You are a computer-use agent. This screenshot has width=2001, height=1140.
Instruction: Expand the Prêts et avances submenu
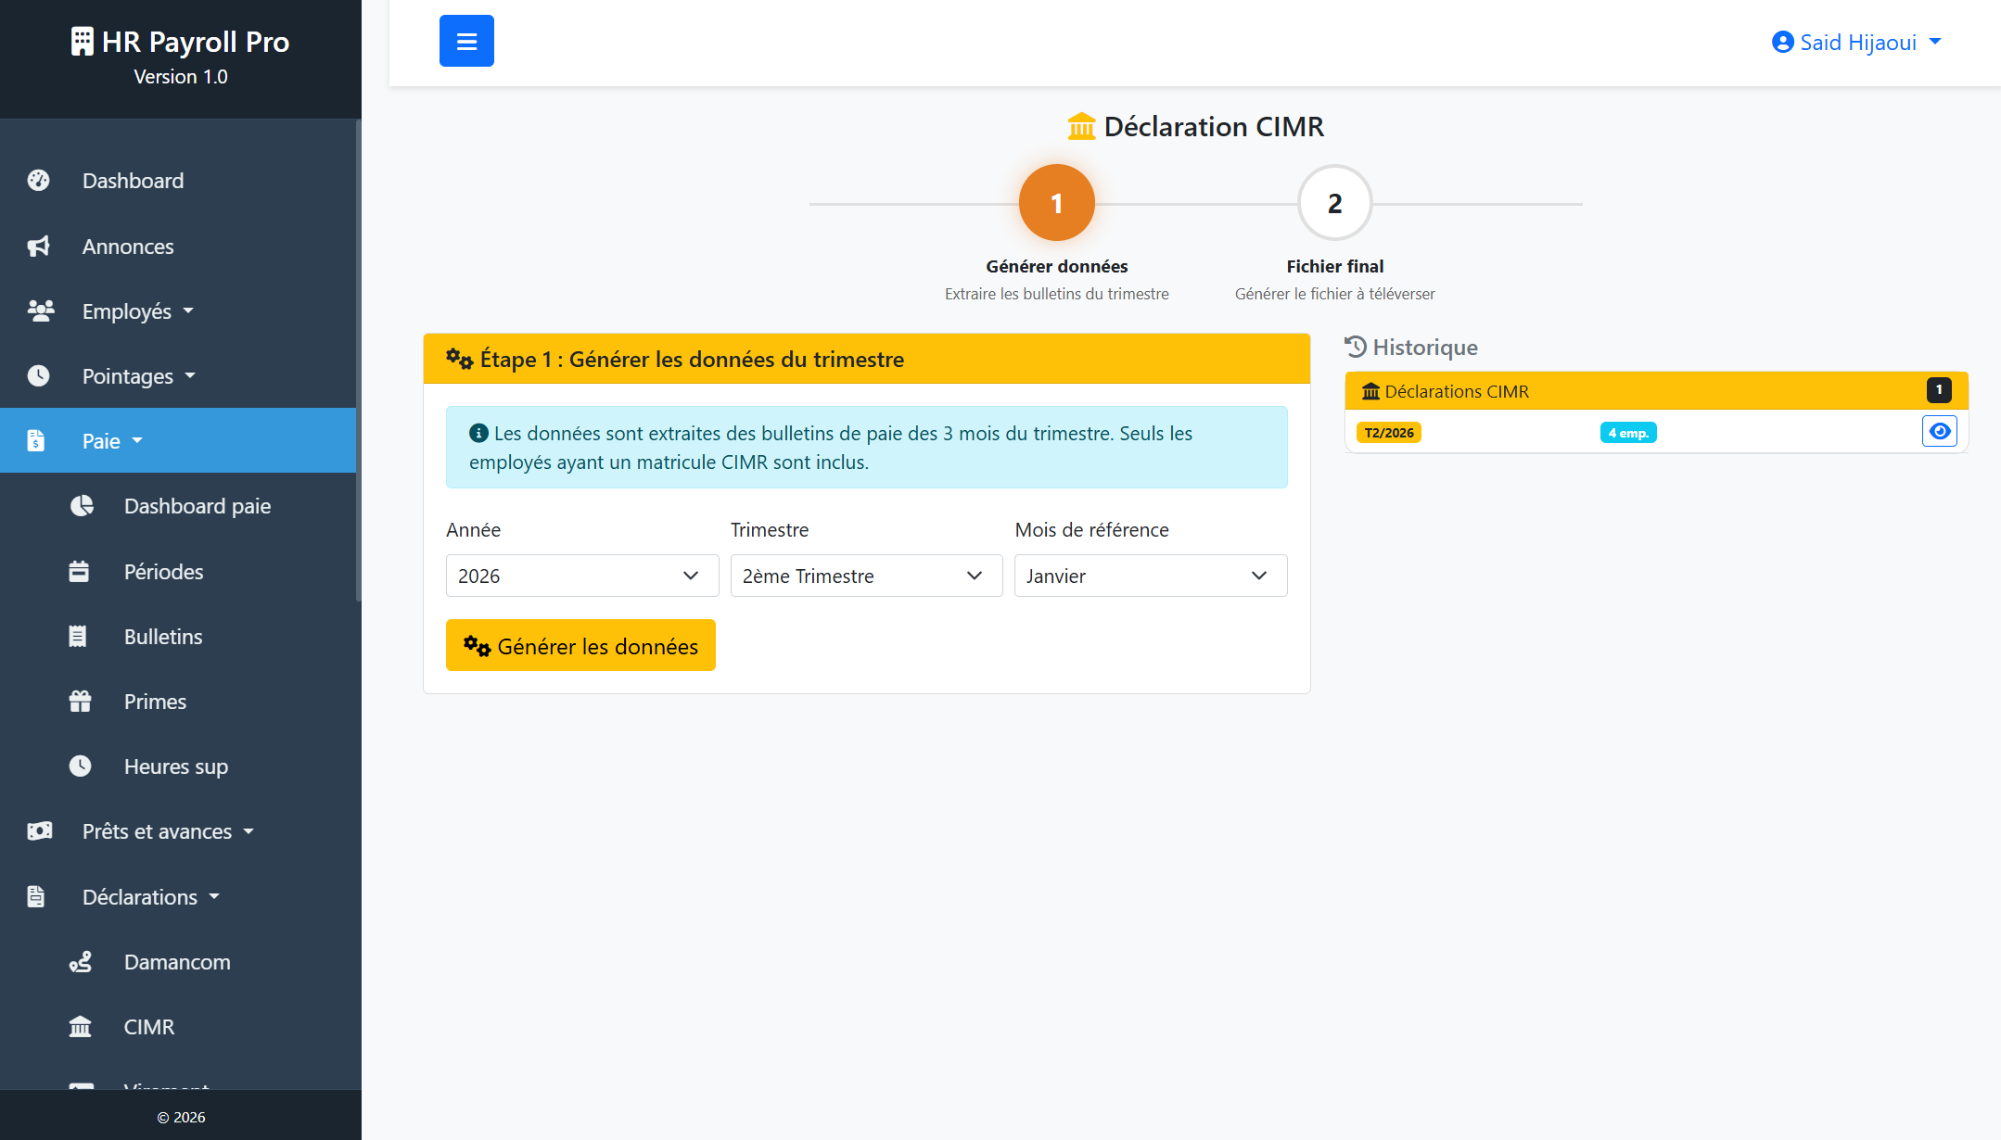point(178,831)
